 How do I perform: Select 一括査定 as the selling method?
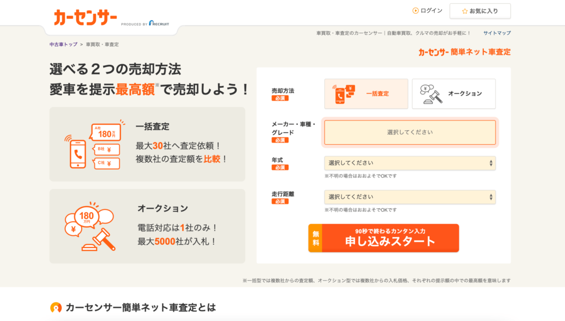[x=366, y=94]
